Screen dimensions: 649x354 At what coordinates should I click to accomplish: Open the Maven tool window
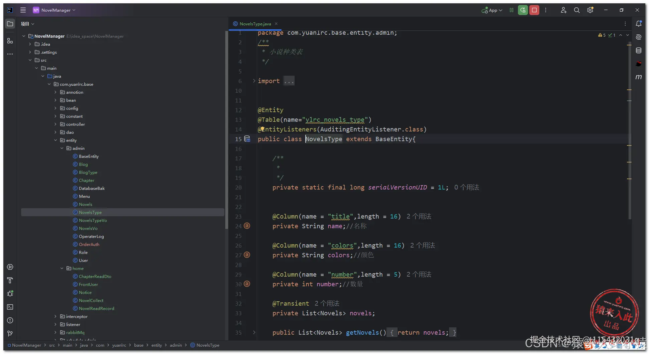[x=639, y=77]
